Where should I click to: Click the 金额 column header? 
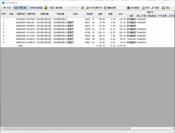click(x=100, y=14)
